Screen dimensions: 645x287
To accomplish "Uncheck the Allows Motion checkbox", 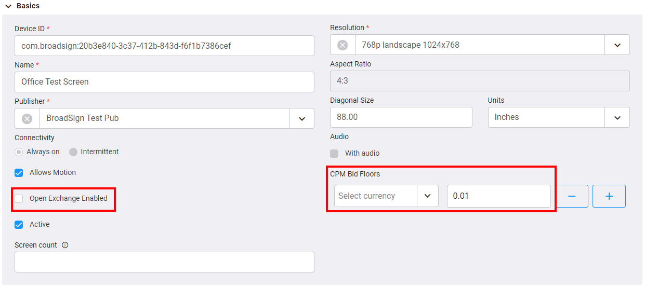I will 19,173.
